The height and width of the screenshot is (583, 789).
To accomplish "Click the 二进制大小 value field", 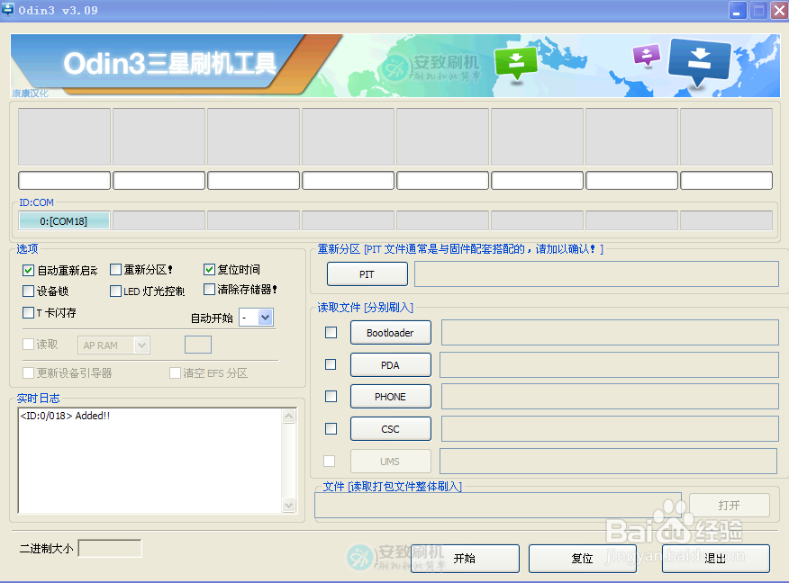I will [110, 548].
